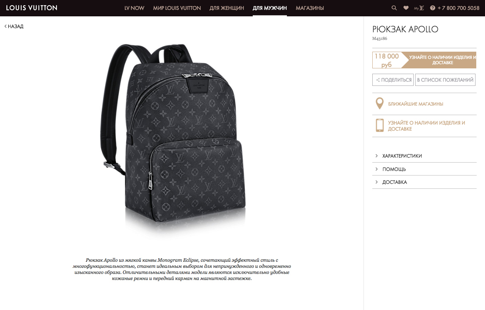This screenshot has height=310, width=485.
Task: Click the В список пожеланий button
Action: [x=445, y=80]
